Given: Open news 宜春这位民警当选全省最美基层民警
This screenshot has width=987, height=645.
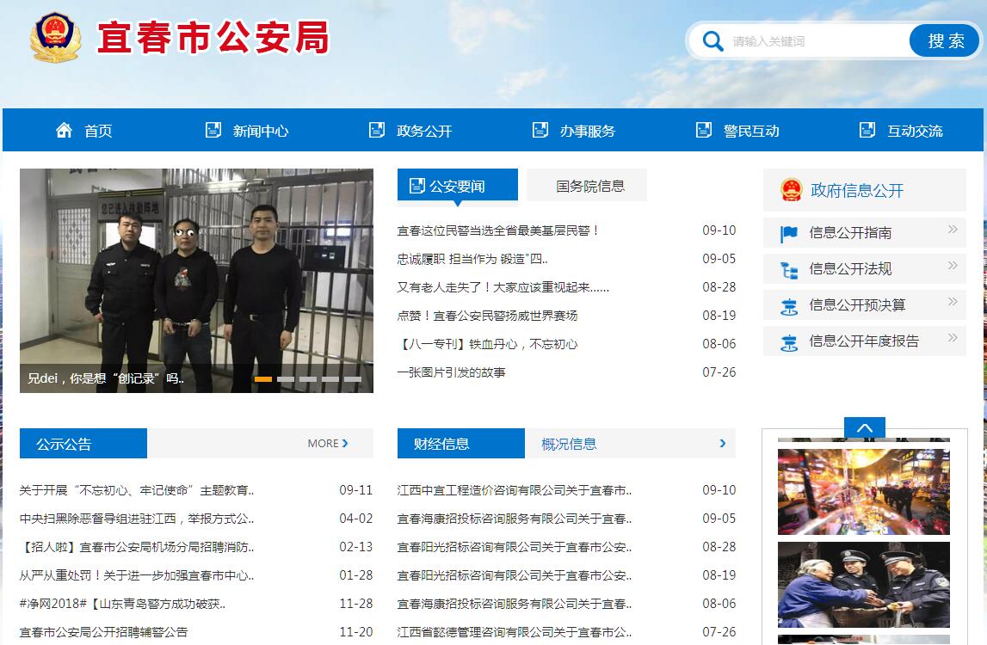Looking at the screenshot, I should (x=498, y=230).
